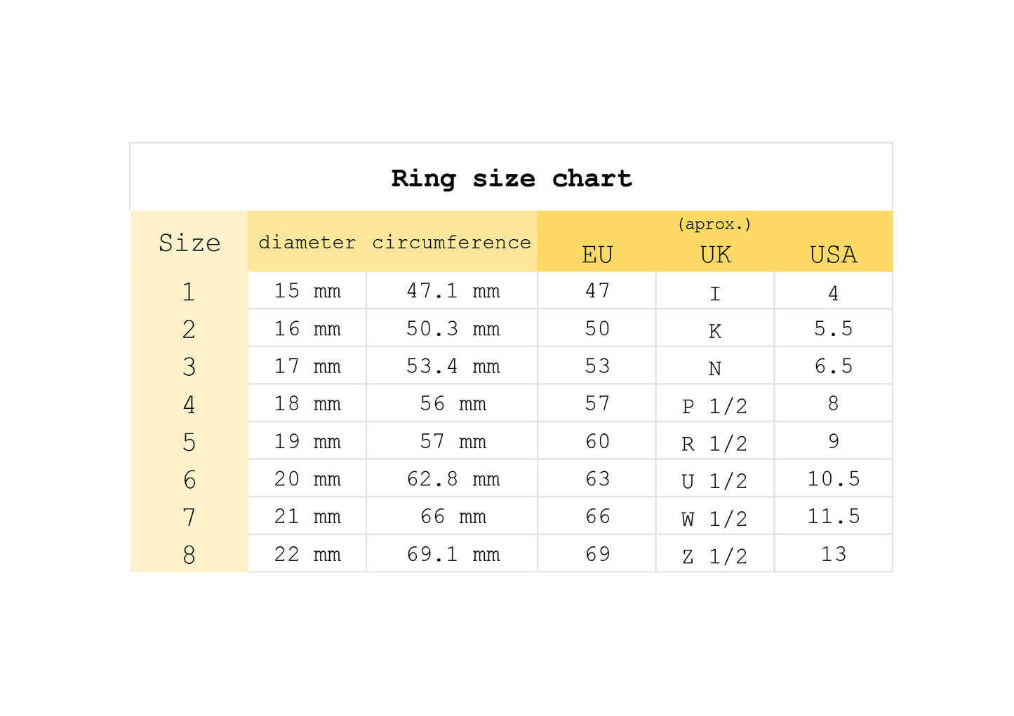Select the Size column header
The width and height of the screenshot is (1014, 716).
(189, 243)
